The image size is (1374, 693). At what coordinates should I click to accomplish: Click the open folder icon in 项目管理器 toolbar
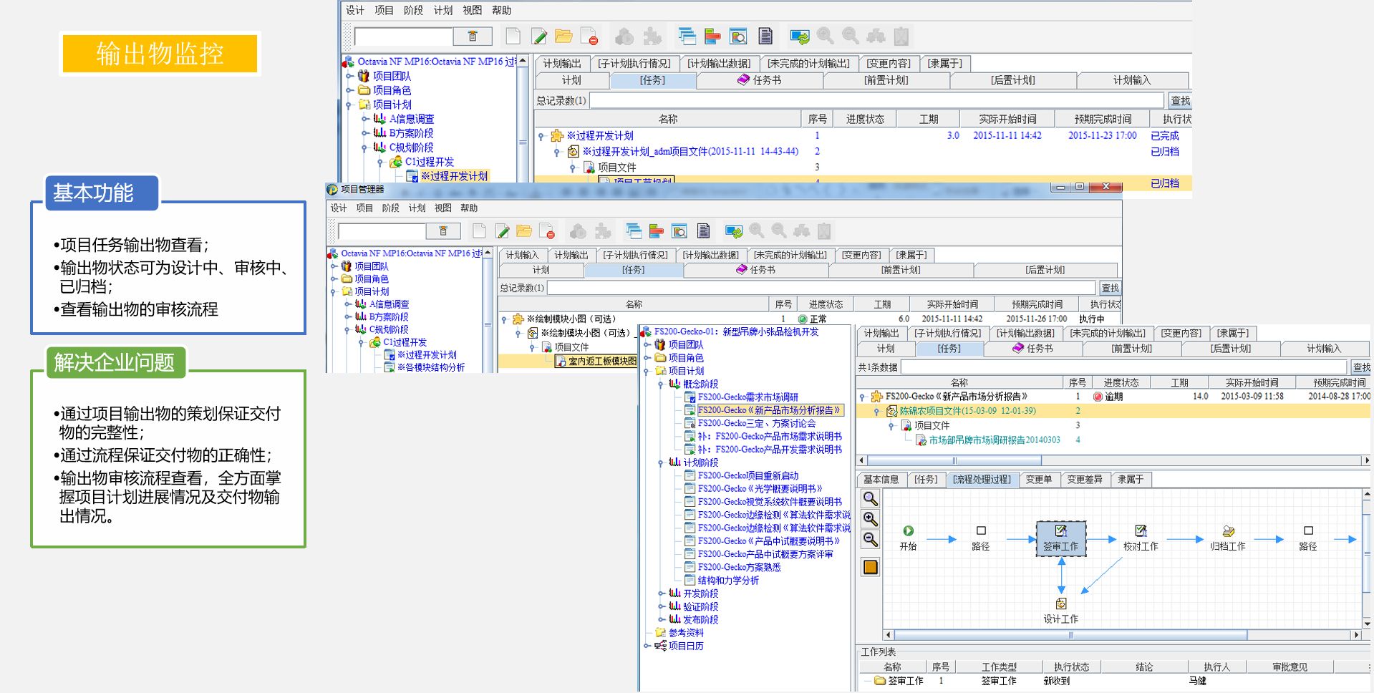click(x=524, y=231)
